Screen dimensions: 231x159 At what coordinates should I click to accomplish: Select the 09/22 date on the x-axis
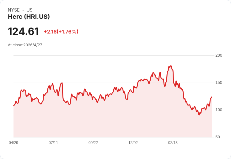[x=93, y=143]
